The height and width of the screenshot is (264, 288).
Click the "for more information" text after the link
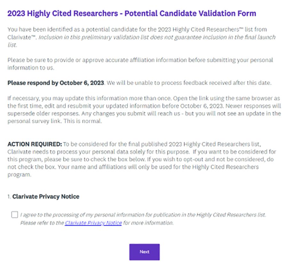point(148,223)
